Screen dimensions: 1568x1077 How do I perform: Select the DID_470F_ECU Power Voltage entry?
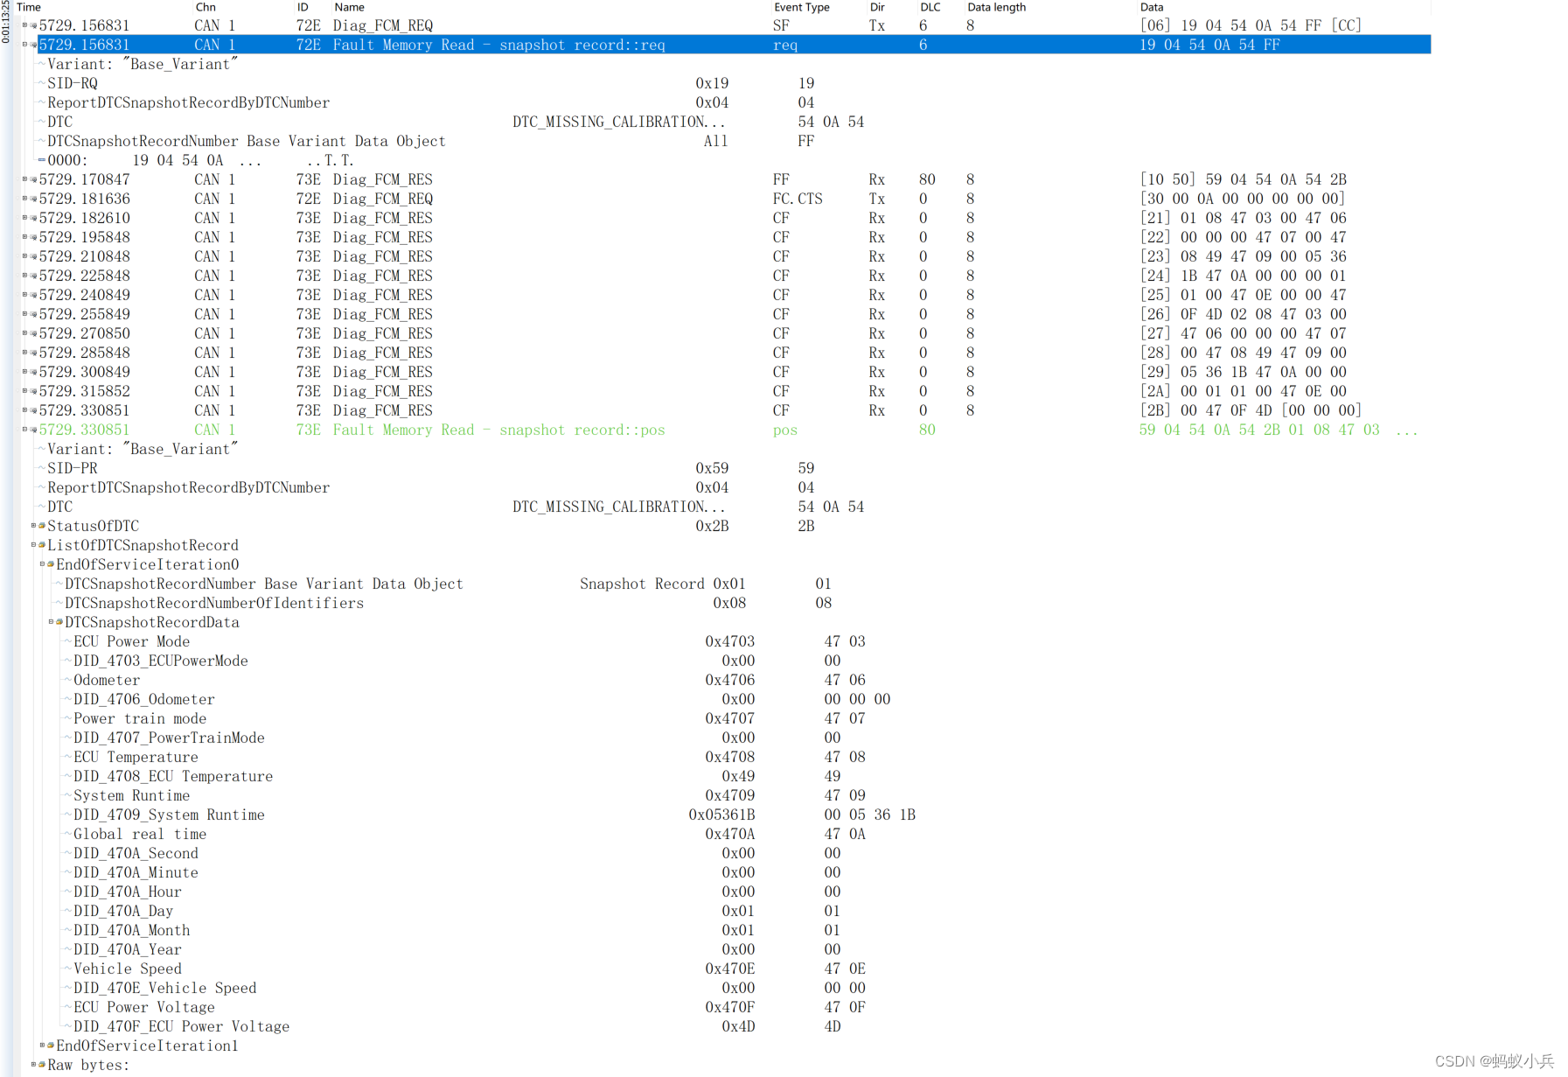point(181,1026)
